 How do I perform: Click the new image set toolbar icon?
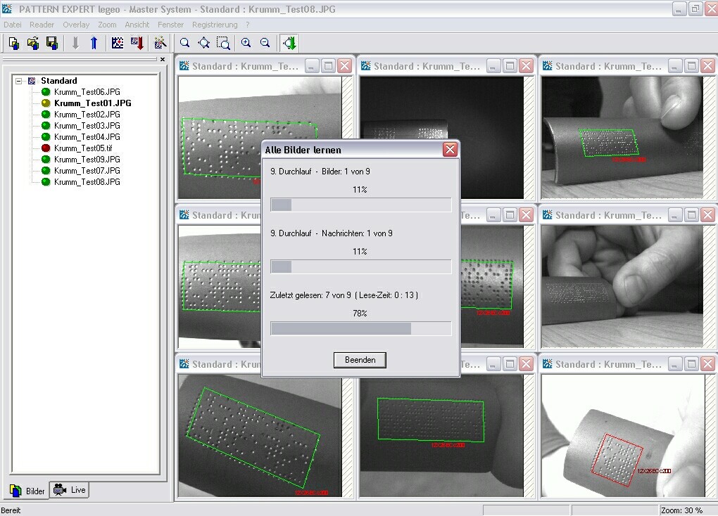[x=13, y=43]
